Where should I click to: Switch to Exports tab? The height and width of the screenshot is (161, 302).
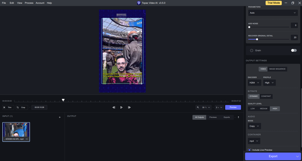click(227, 117)
